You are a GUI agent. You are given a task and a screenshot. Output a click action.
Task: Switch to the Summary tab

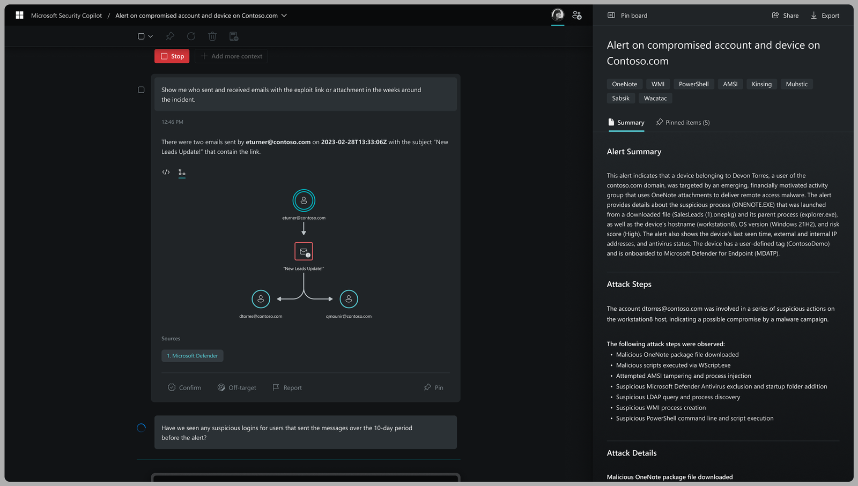point(626,123)
